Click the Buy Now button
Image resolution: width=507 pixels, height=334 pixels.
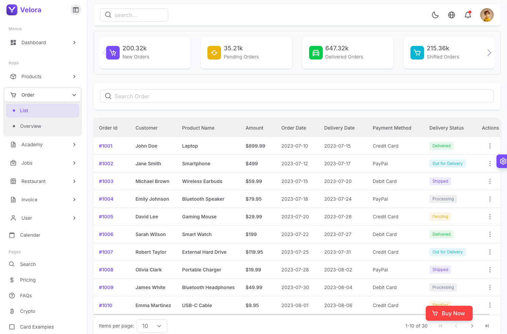pos(449,313)
